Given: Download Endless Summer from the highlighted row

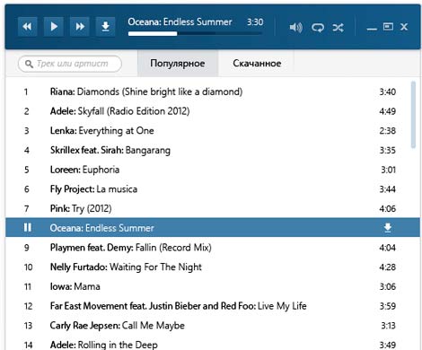Looking at the screenshot, I should [x=388, y=228].
